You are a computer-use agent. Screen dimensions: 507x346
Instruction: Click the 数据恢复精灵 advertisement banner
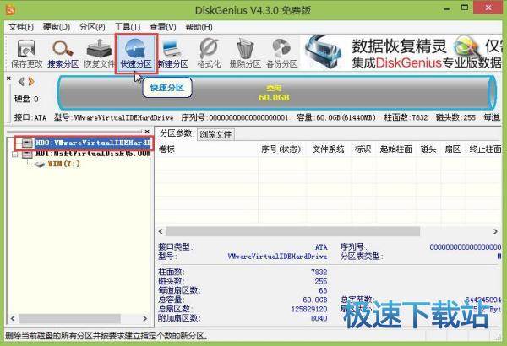401,53
